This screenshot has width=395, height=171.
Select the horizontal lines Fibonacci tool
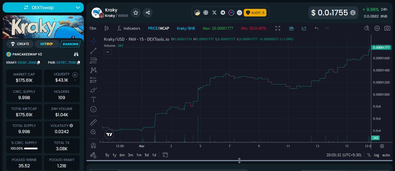point(93,61)
